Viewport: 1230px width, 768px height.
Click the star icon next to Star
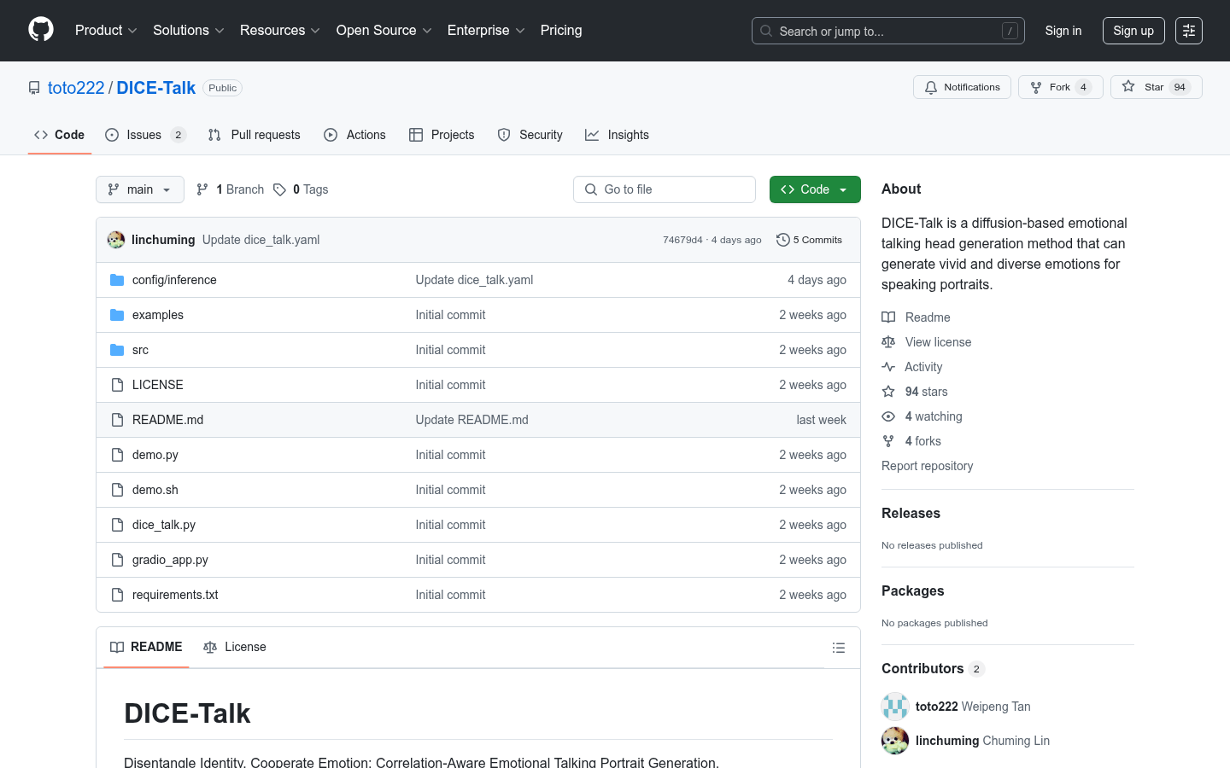click(1128, 87)
